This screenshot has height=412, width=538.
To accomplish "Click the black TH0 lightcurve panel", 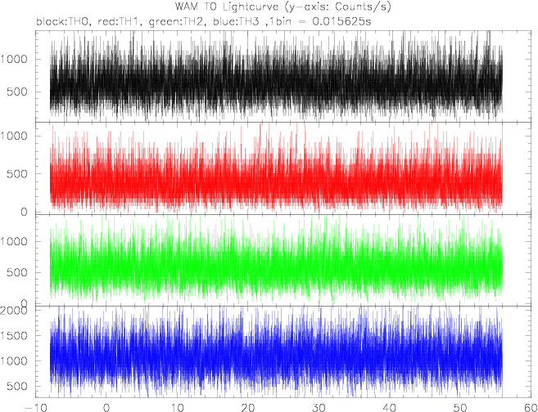I will point(284,76).
